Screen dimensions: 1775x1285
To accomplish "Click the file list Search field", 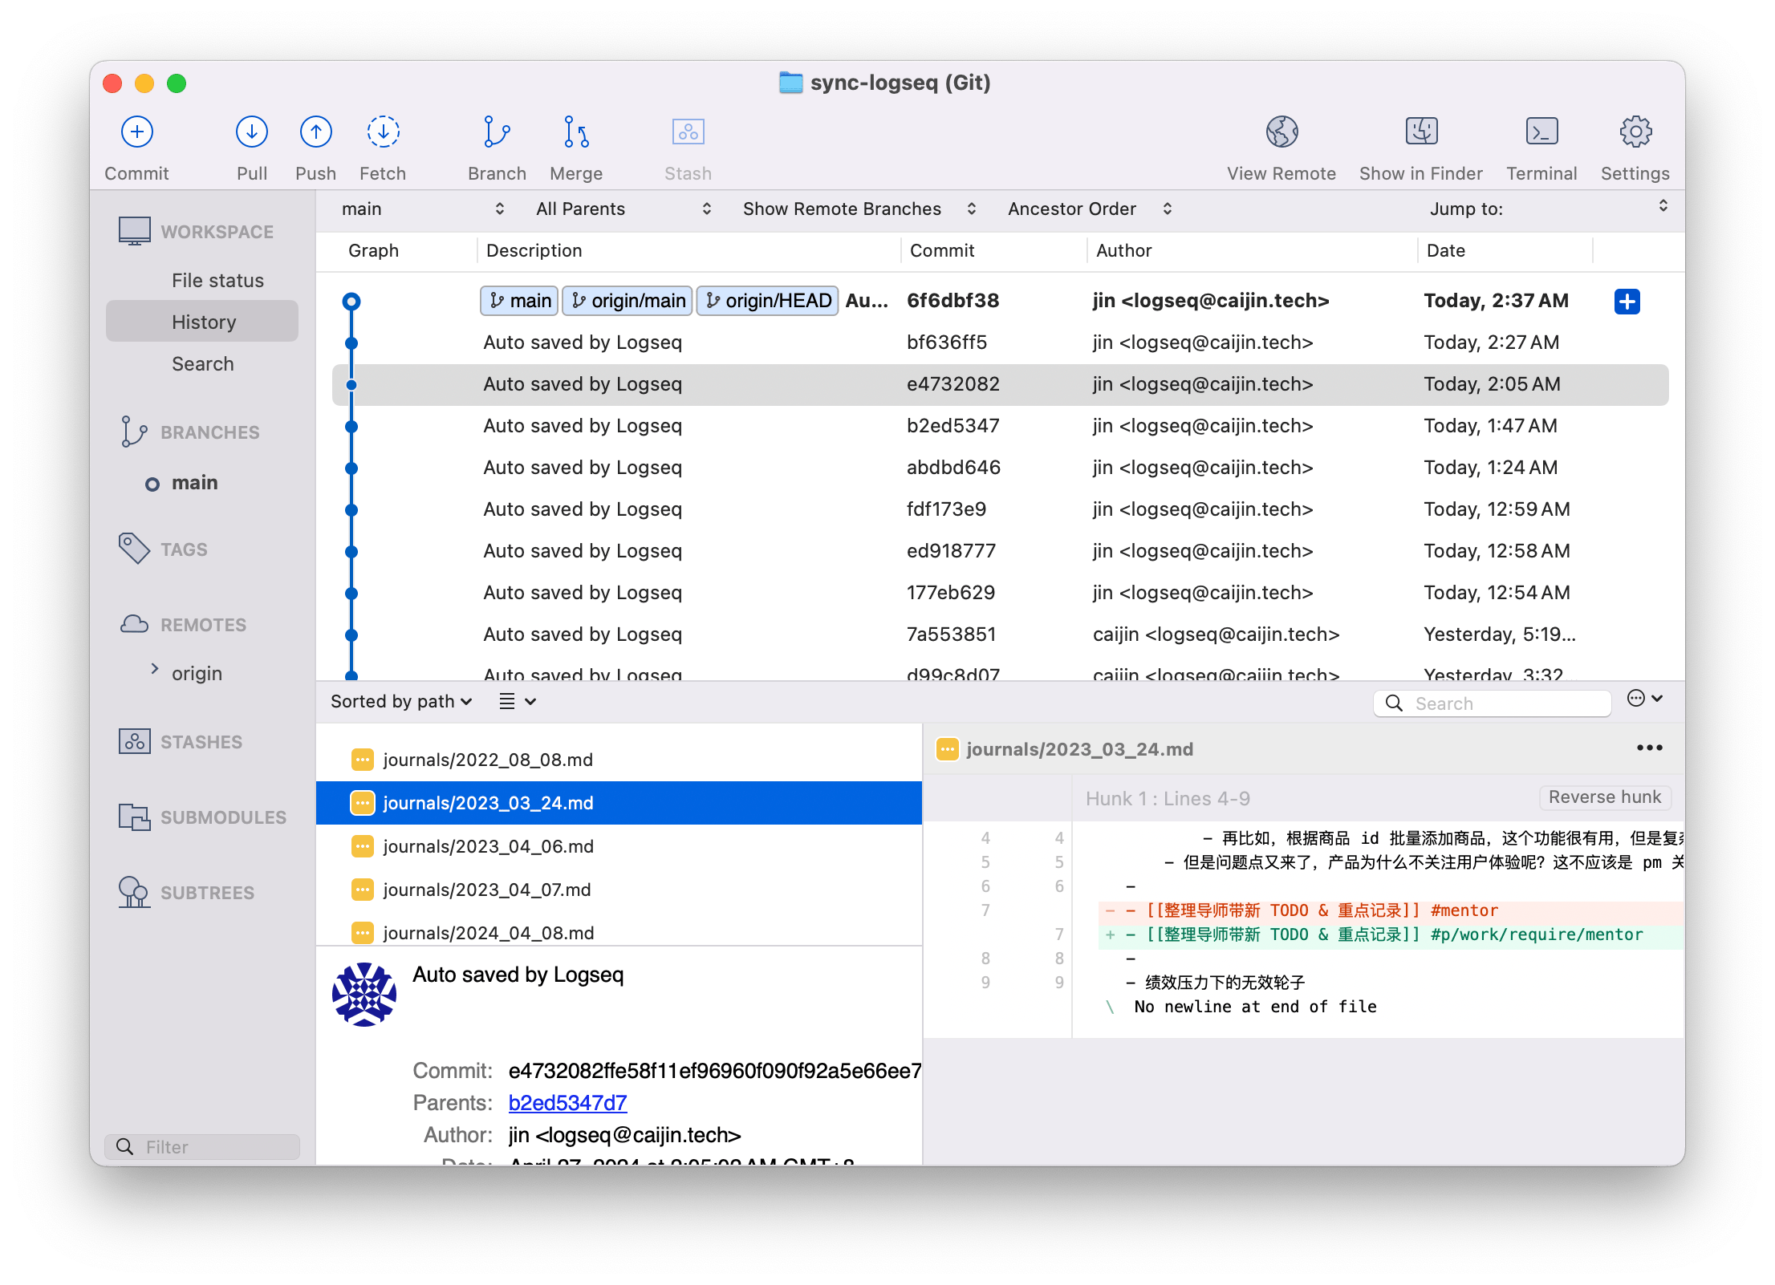I will [1493, 703].
